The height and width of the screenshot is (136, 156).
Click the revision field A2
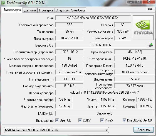(122, 25)
